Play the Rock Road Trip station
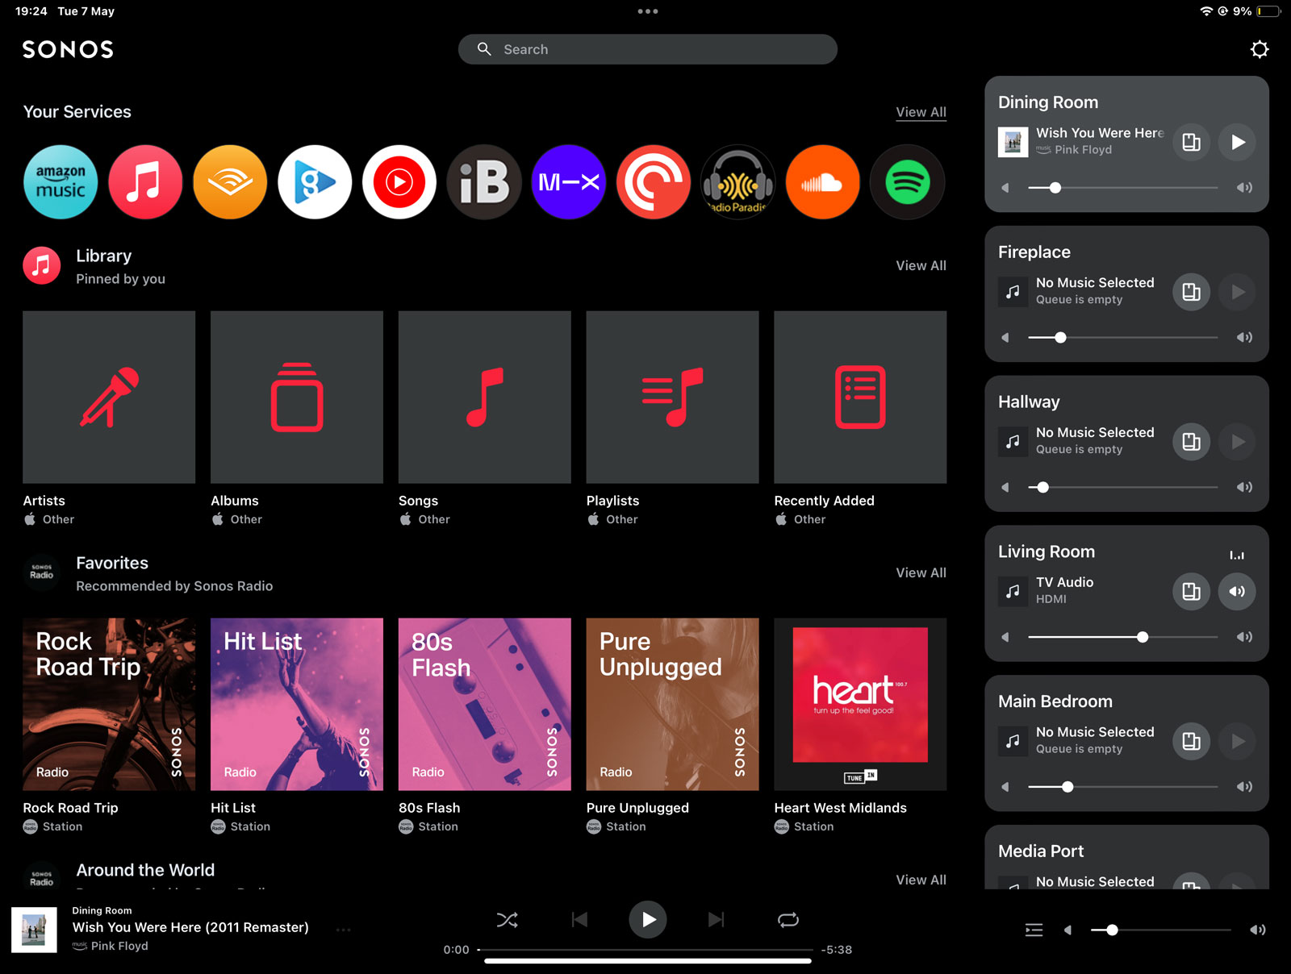 [109, 705]
